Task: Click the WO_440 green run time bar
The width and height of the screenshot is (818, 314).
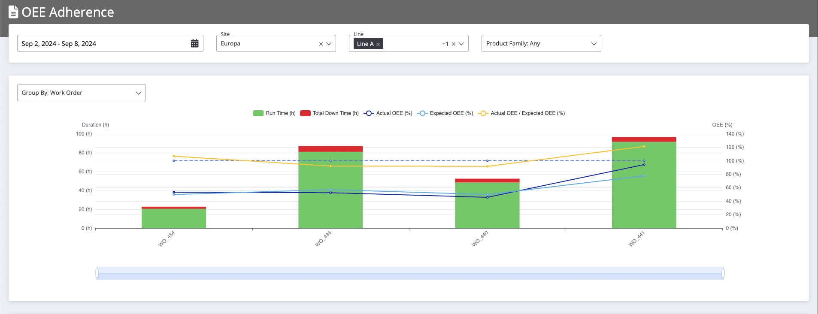Action: (487, 205)
